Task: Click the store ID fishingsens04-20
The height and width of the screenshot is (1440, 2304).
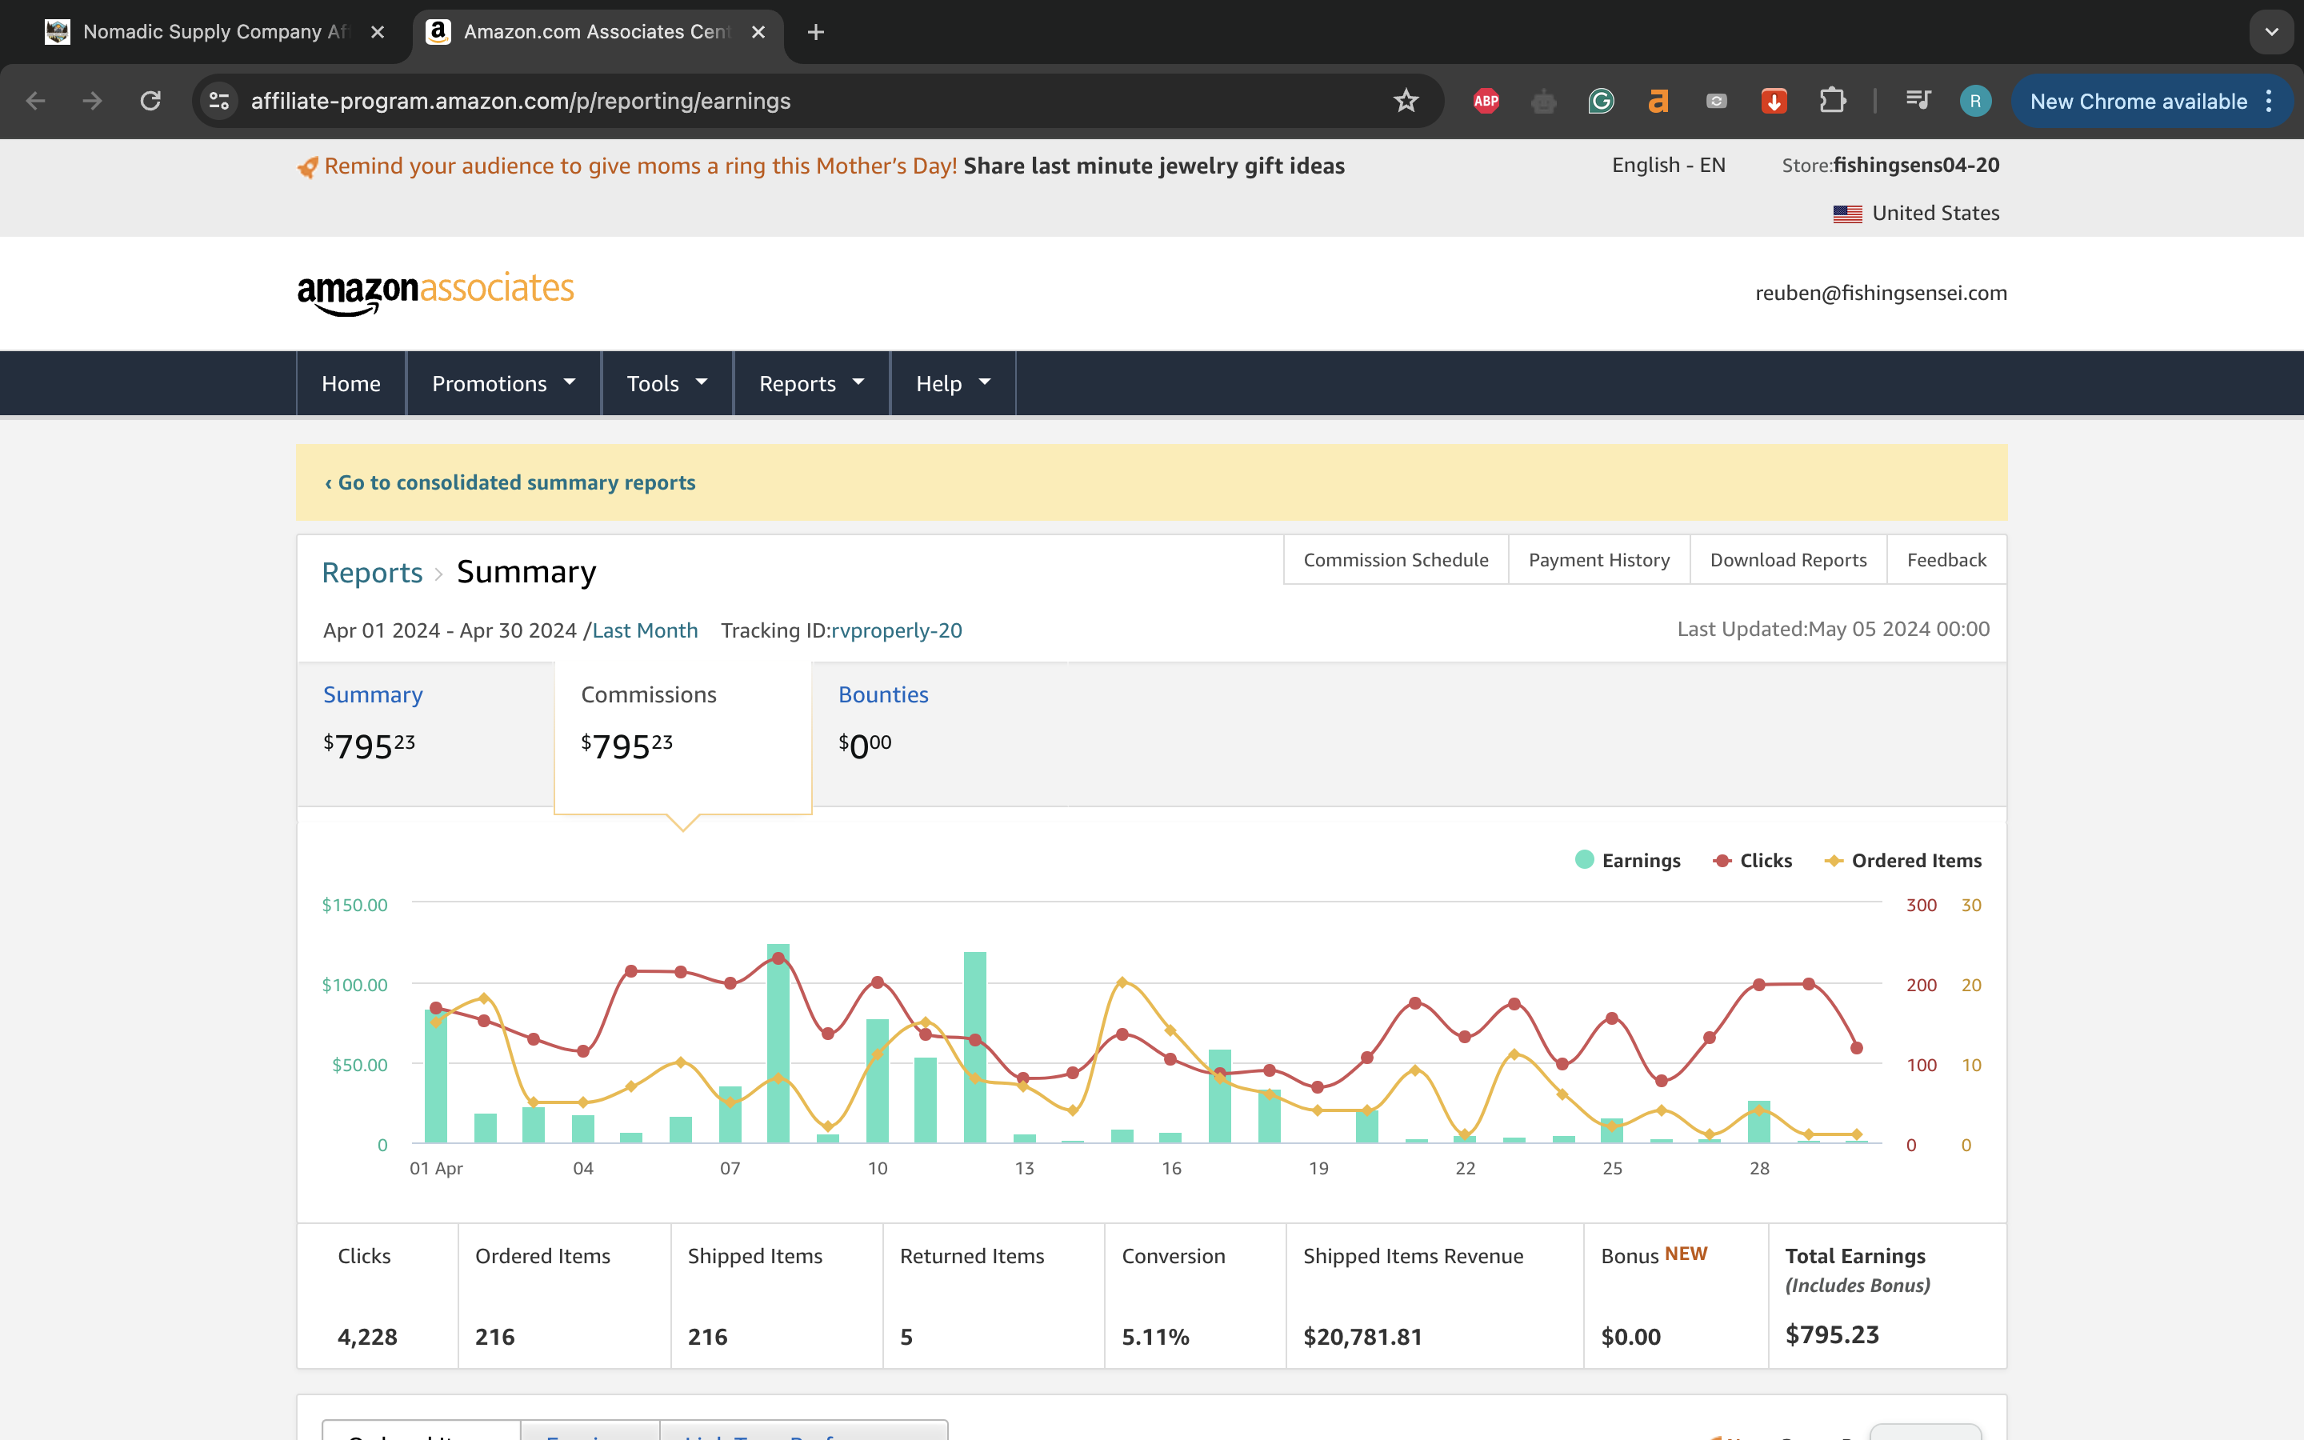Action: pyautogui.click(x=1915, y=165)
